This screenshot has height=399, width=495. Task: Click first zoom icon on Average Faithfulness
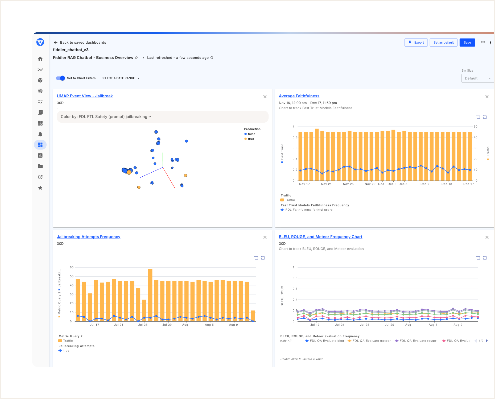(478, 117)
